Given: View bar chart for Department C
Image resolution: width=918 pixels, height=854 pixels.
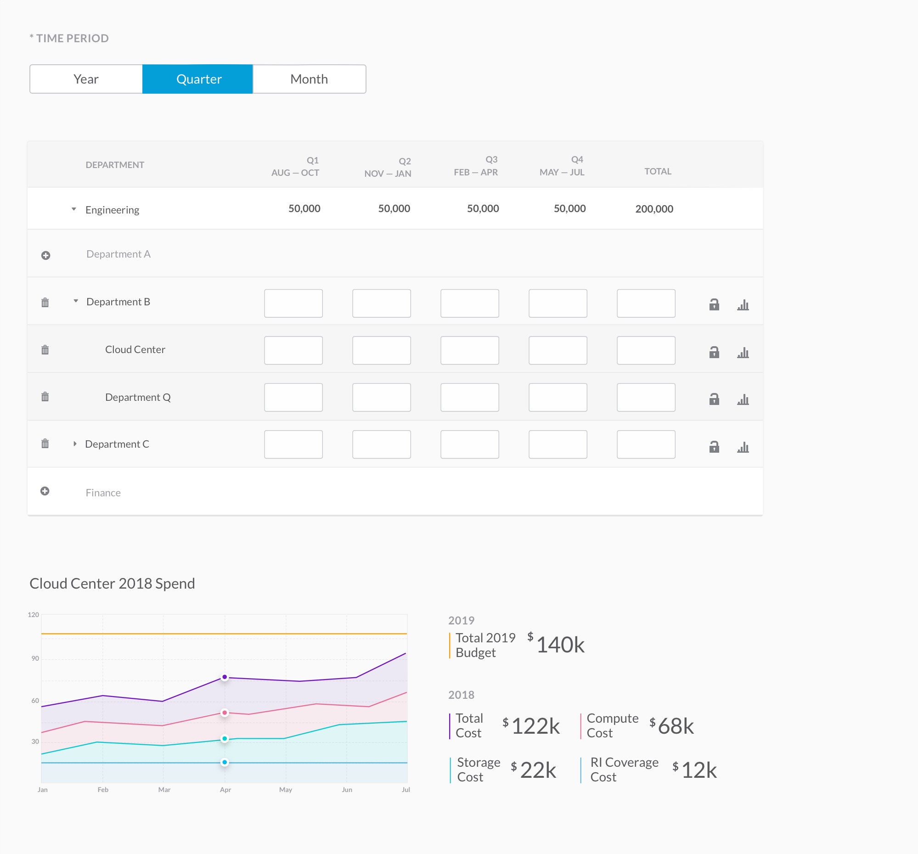Looking at the screenshot, I should 743,447.
